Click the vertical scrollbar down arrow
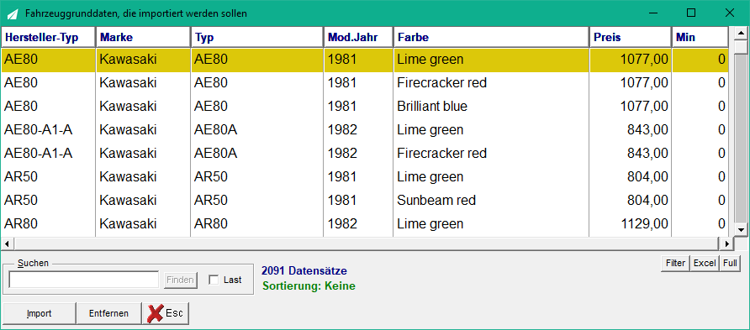The height and width of the screenshot is (330, 750). [x=741, y=230]
